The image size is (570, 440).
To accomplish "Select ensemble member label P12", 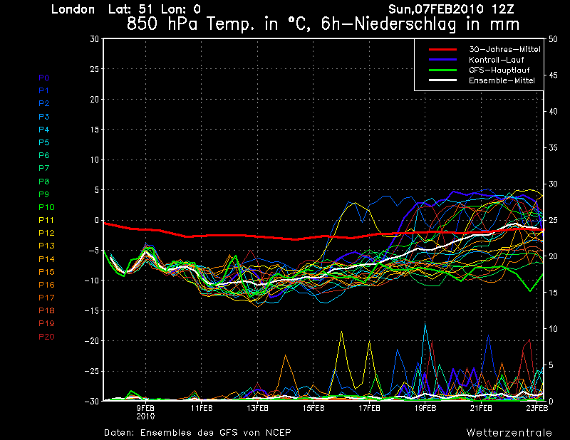I will click(46, 233).
